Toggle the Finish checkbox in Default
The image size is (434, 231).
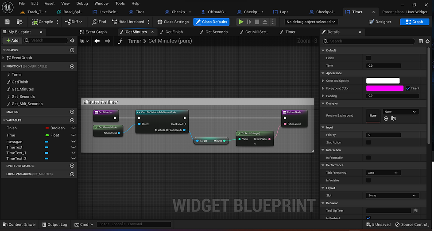pos(368,58)
